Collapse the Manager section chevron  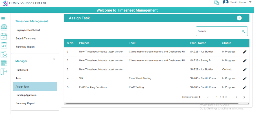click(x=54, y=59)
